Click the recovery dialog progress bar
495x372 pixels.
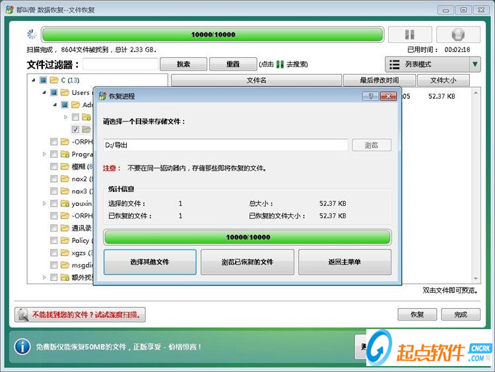point(247,237)
